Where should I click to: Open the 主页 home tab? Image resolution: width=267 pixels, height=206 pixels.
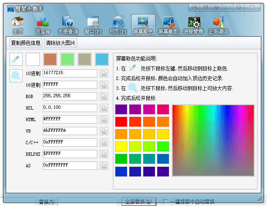[17, 25]
